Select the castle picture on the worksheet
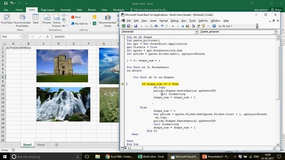The width and height of the screenshot is (285, 160). [x=62, y=66]
